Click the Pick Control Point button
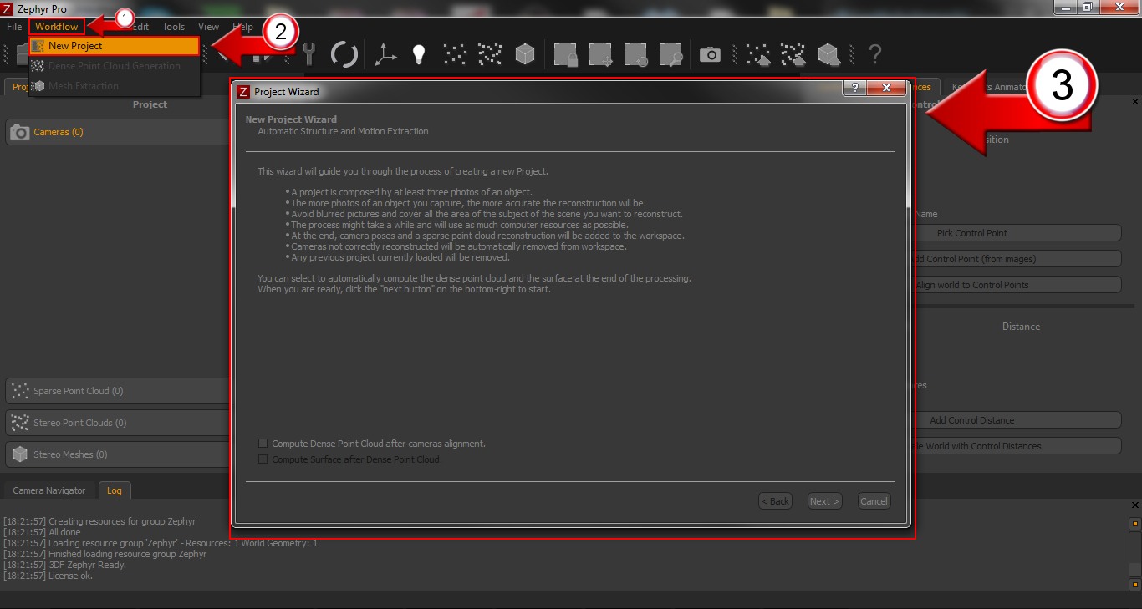 pos(1017,233)
